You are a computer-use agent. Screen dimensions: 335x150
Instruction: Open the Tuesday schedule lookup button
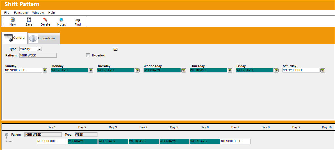point(137,70)
